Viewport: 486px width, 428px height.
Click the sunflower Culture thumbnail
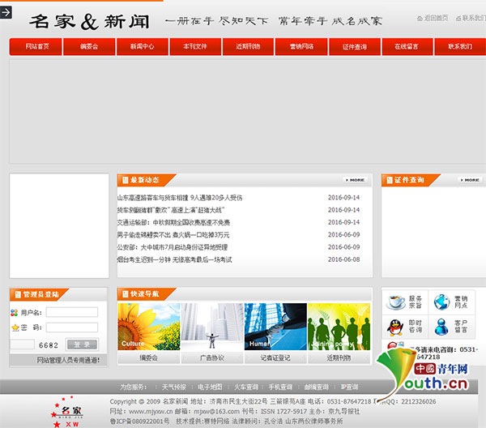(x=148, y=327)
